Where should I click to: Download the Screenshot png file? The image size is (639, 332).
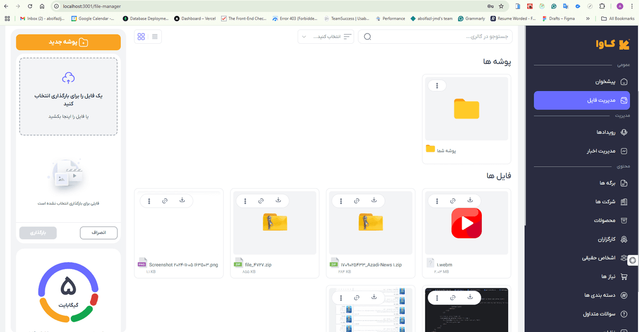coord(182,200)
